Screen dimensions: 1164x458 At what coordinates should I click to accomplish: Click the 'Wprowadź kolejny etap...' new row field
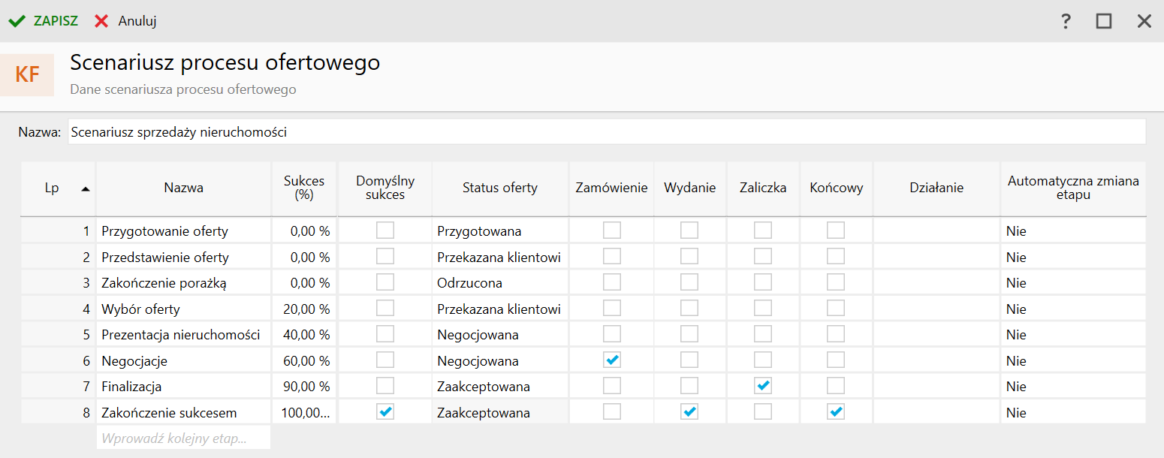tap(183, 438)
